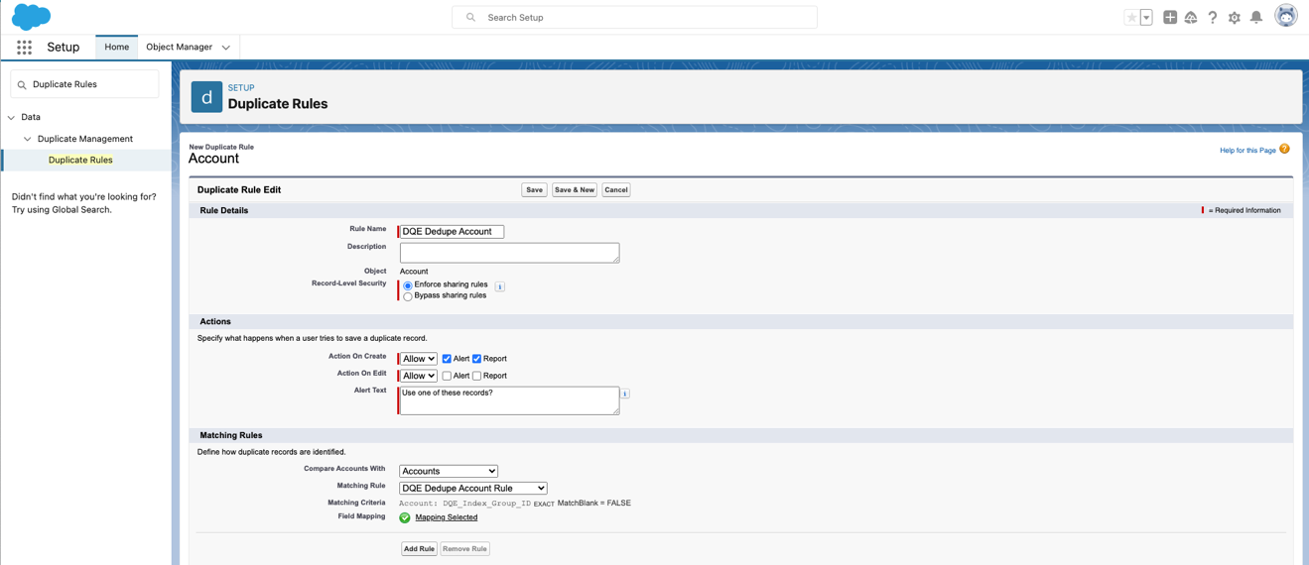
Task: Click the Quick Find magnifier icon
Action: [x=22, y=84]
